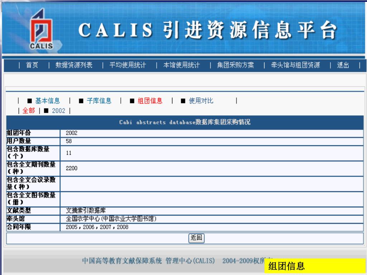Select 本馆使用统计 in the navigation bar
Image resolution: width=367 pixels, height=275 pixels.
tap(182, 65)
